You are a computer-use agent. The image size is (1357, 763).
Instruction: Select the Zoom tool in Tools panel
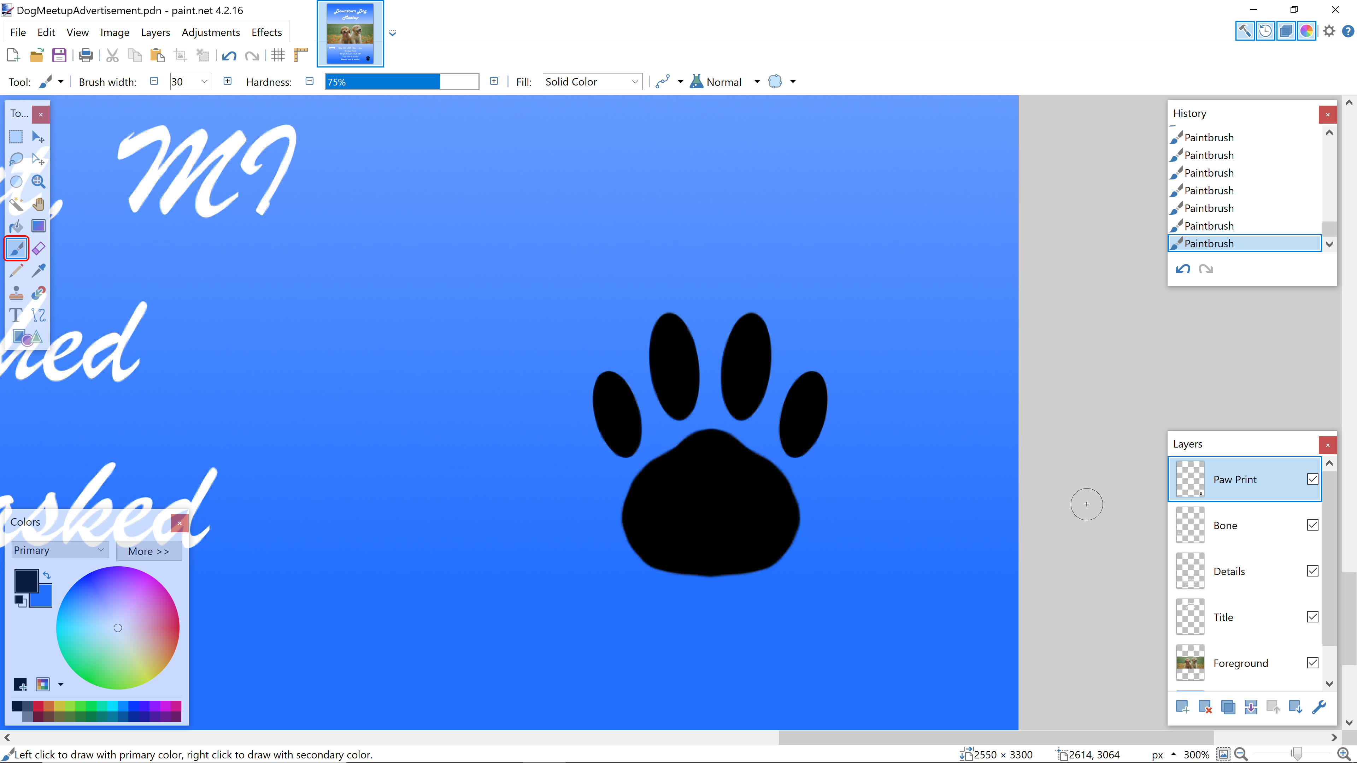coord(38,182)
